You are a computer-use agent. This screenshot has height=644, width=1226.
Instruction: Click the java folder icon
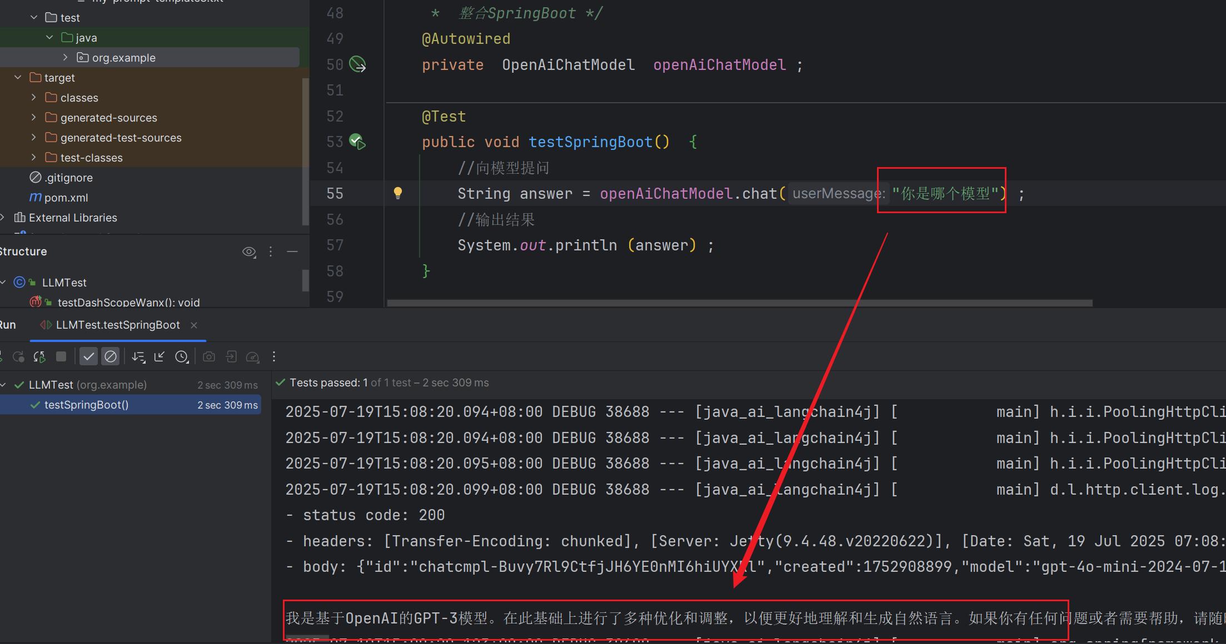(67, 38)
